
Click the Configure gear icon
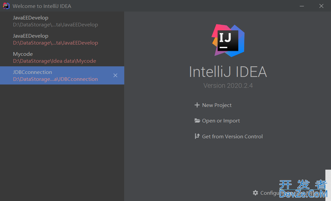click(255, 193)
